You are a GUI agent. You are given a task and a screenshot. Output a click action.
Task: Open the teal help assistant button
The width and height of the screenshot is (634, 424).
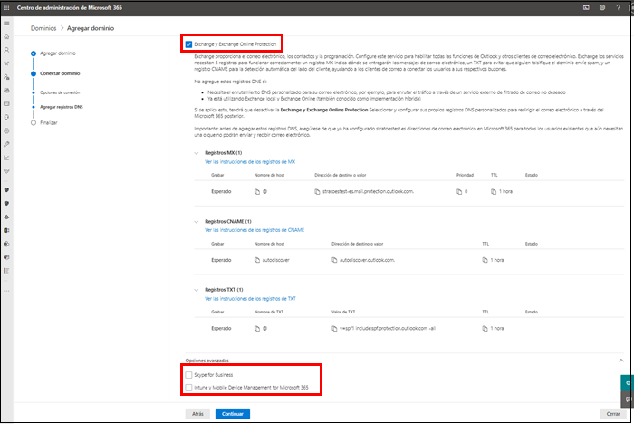pyautogui.click(x=627, y=382)
